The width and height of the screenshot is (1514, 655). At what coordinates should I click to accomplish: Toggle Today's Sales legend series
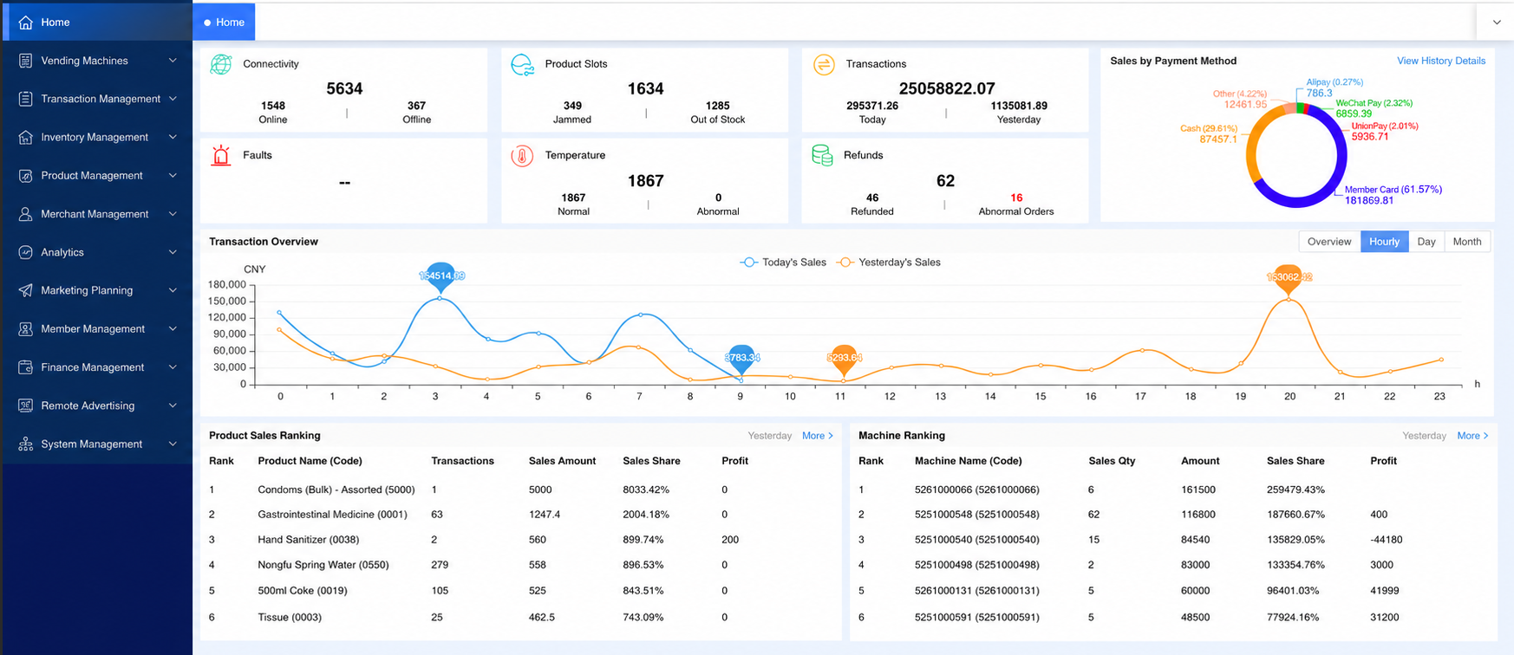click(x=782, y=263)
